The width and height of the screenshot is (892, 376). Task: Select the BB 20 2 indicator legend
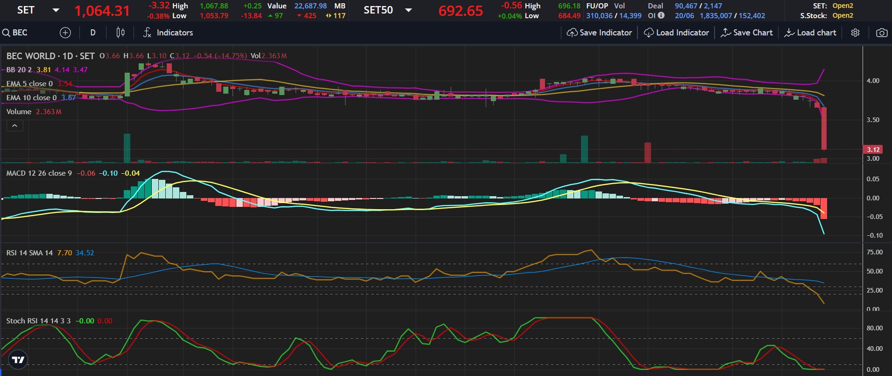[19, 70]
